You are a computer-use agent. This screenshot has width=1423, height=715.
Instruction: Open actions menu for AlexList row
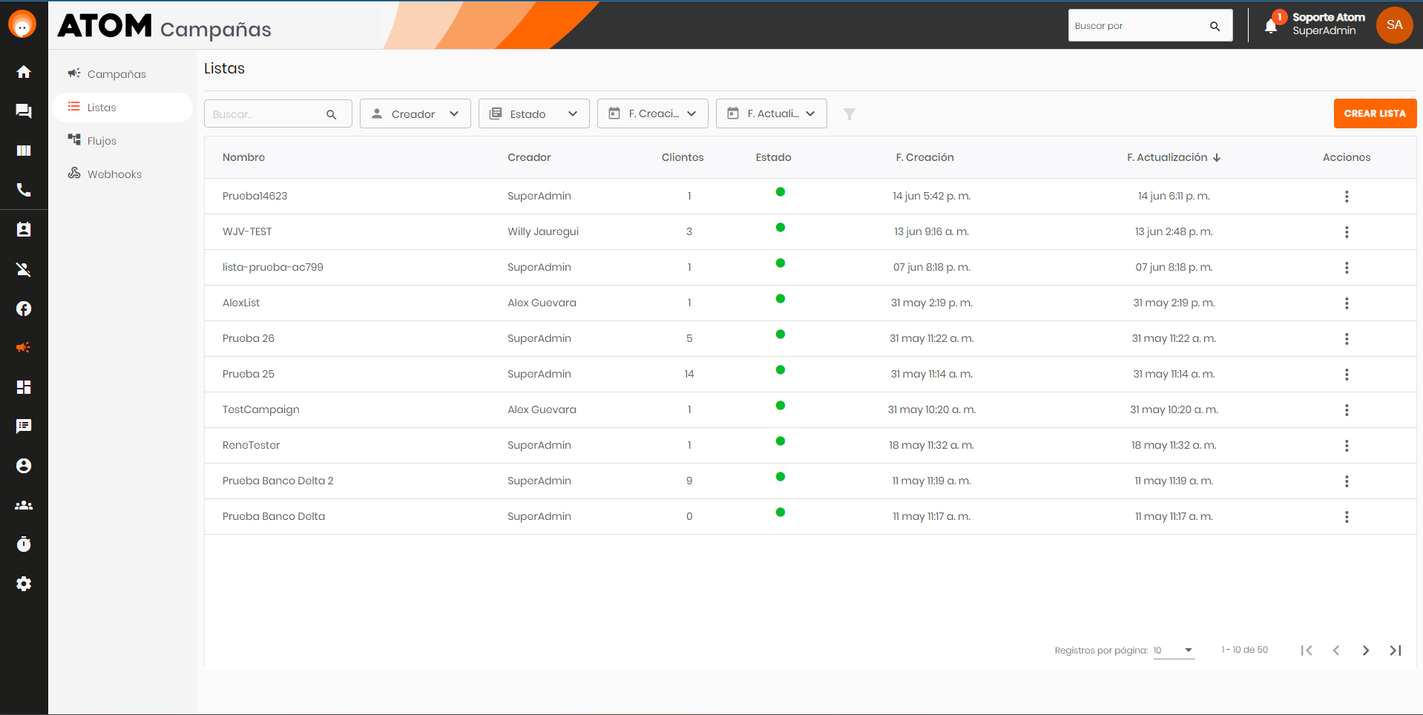click(x=1347, y=303)
